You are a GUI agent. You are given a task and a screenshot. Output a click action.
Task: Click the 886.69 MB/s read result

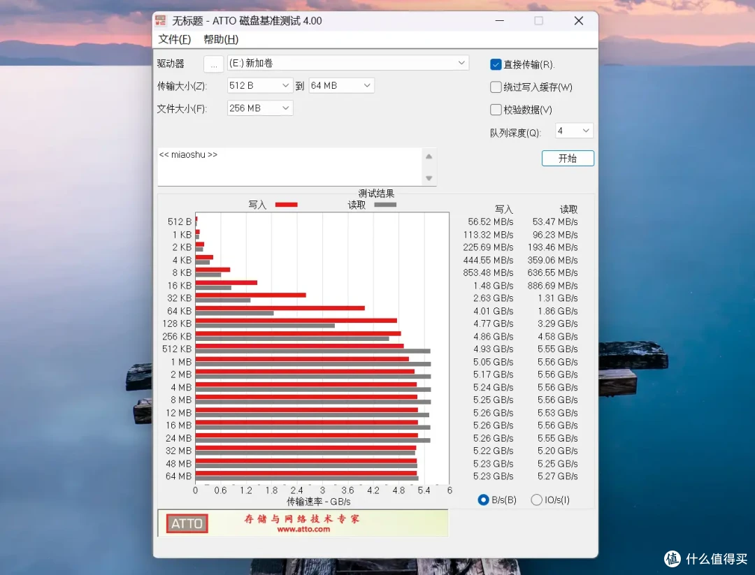[553, 285]
